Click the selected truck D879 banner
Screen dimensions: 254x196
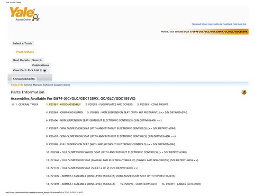click(205, 32)
